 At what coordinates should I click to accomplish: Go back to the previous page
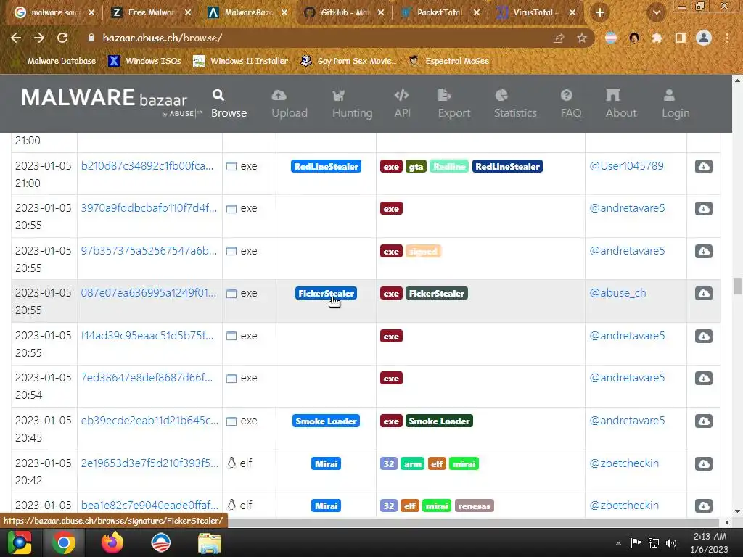[16, 38]
